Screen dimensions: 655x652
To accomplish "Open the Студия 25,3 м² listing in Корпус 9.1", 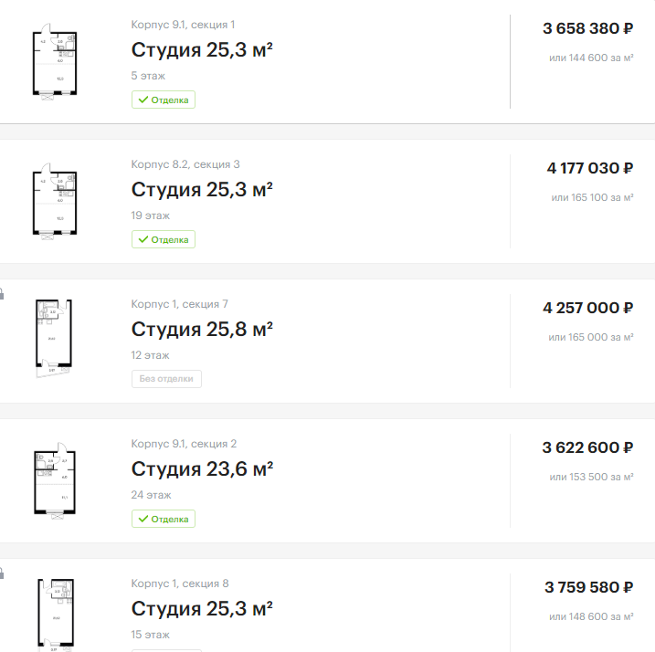I will [202, 50].
